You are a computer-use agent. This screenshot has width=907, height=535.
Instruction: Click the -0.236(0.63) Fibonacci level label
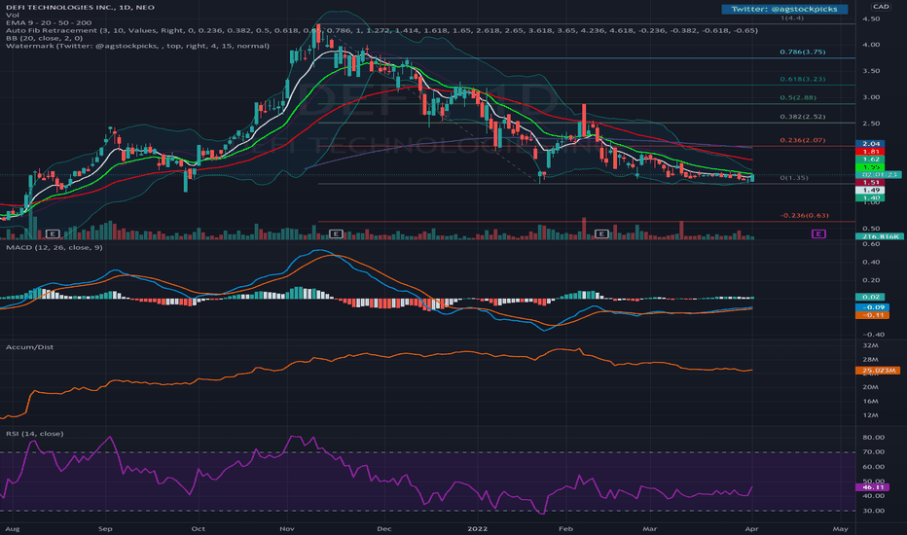(x=804, y=215)
